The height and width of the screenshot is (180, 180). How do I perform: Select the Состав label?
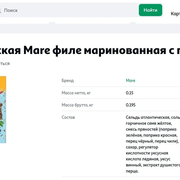point(68,117)
